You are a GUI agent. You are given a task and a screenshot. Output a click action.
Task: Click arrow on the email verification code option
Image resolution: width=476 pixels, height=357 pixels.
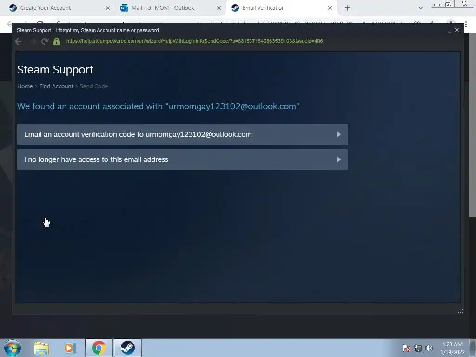(338, 134)
